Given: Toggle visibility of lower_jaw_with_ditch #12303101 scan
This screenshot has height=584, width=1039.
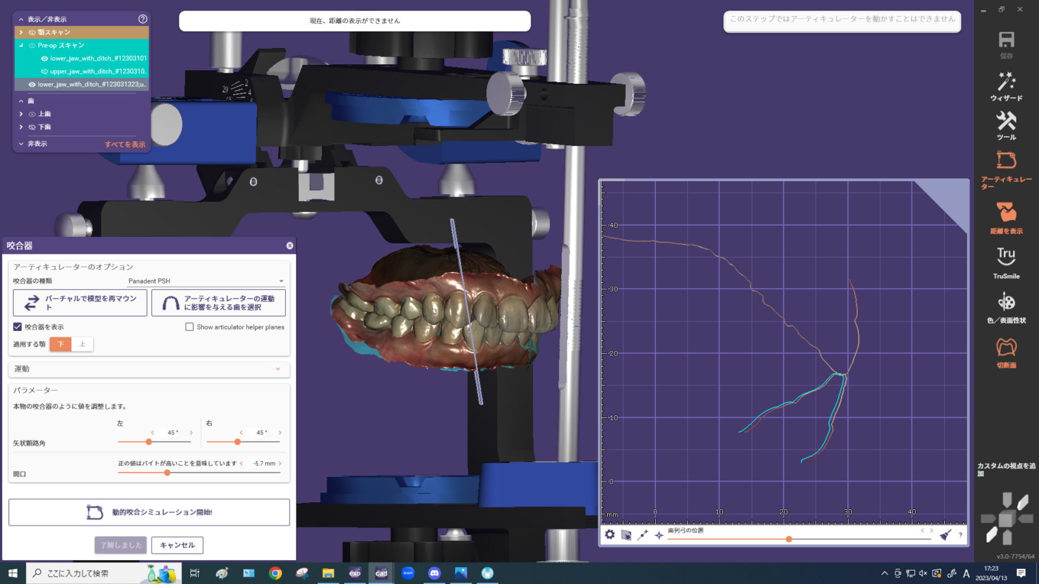Looking at the screenshot, I should coord(44,58).
